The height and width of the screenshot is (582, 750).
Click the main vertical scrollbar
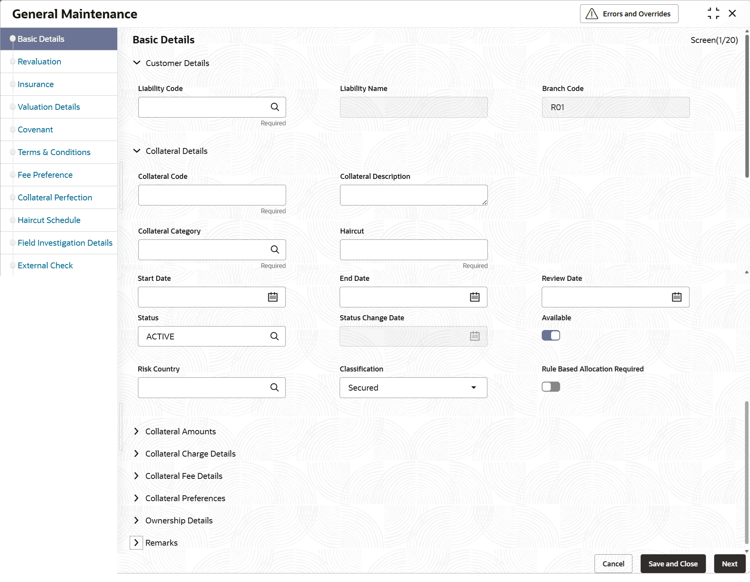coord(746,105)
